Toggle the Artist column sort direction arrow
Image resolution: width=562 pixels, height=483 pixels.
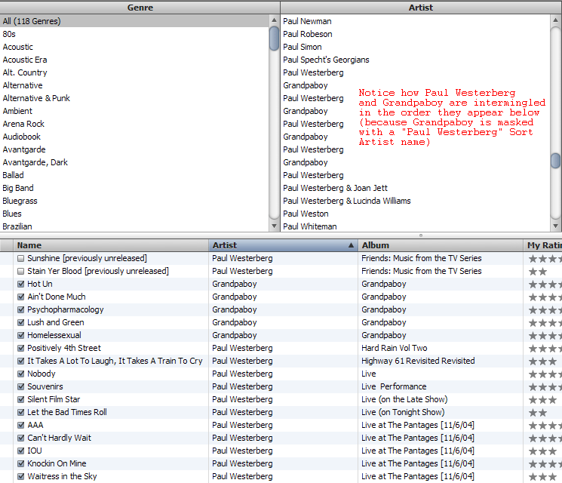pos(351,245)
